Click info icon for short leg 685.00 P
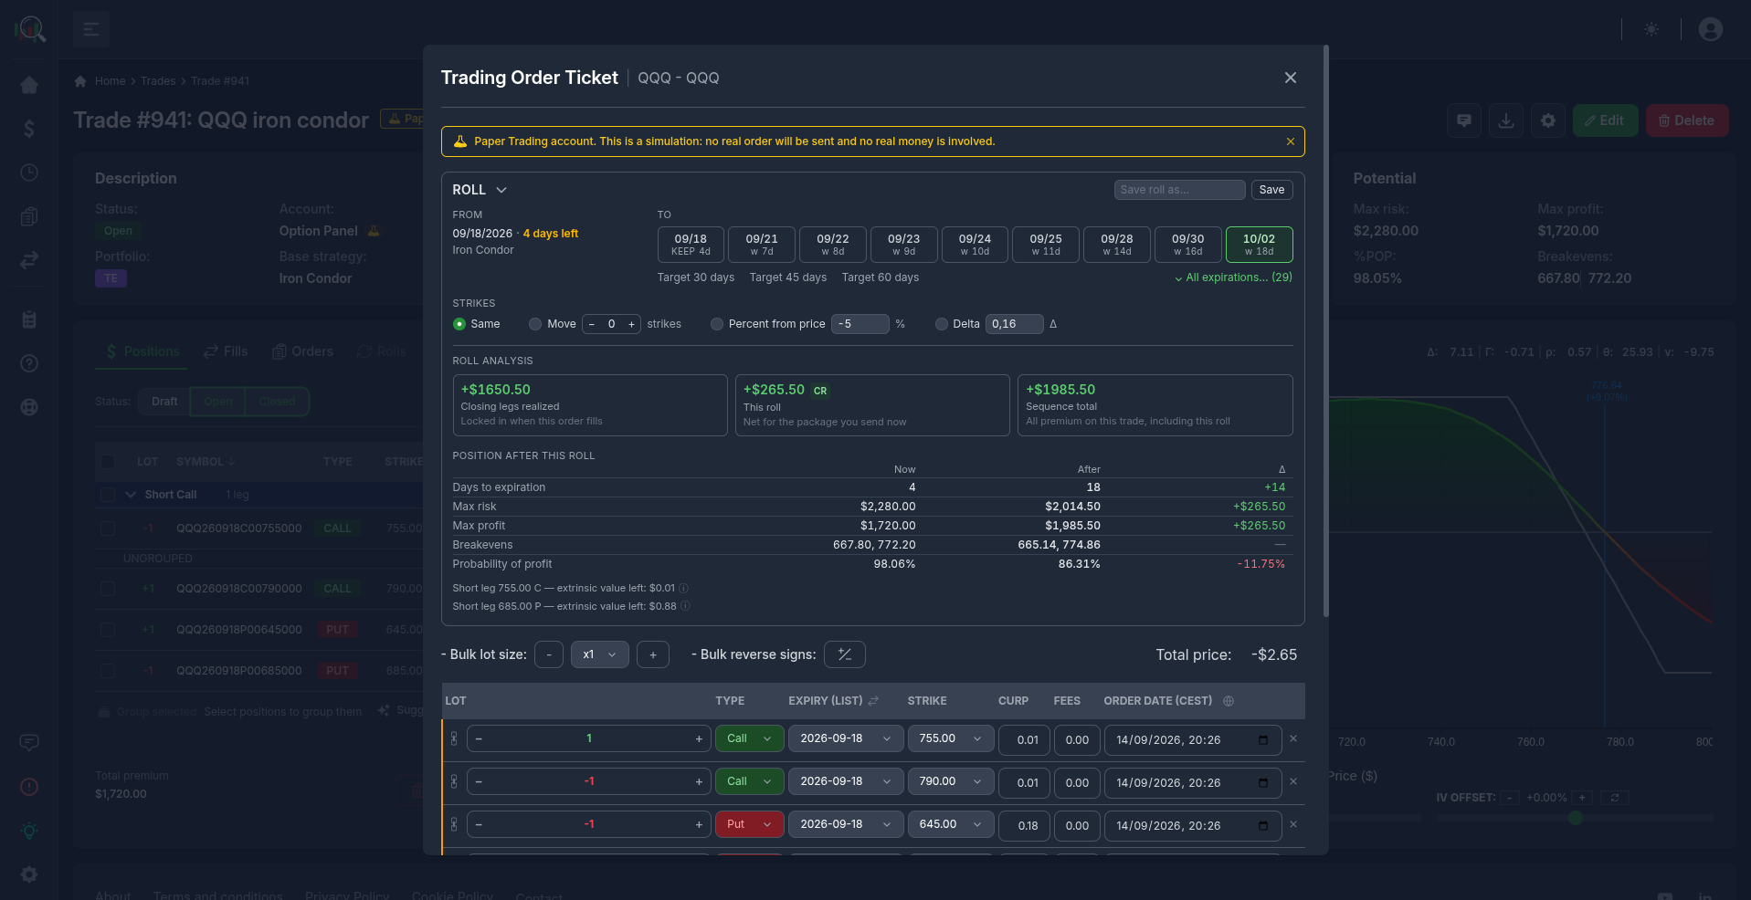The image size is (1751, 900). (x=685, y=606)
